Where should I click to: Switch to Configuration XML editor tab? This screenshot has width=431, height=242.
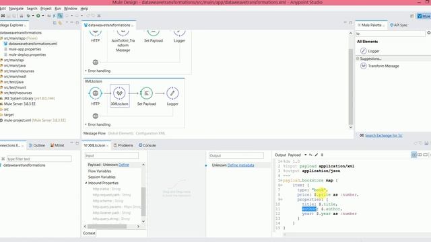click(x=150, y=133)
